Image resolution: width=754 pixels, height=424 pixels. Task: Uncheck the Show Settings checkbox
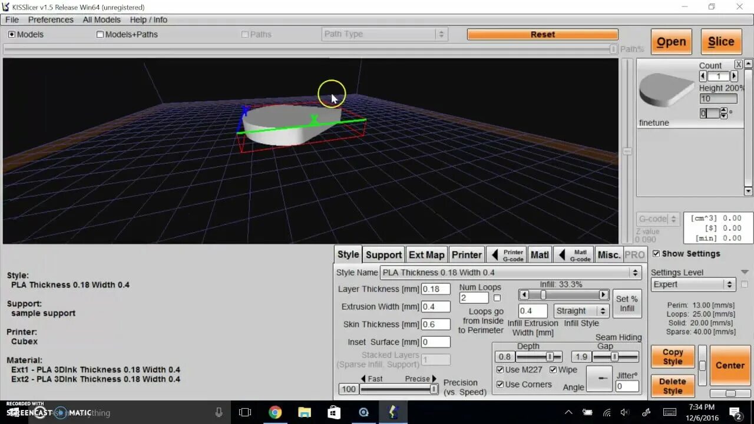coord(656,253)
